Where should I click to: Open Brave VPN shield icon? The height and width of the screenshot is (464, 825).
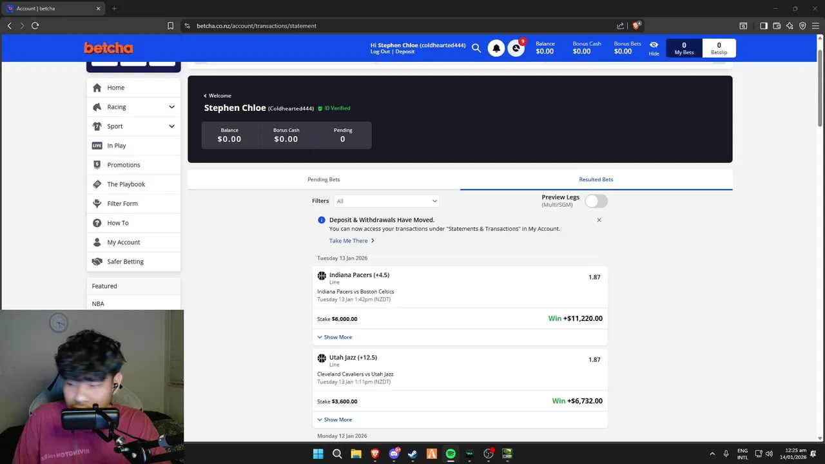pos(802,26)
